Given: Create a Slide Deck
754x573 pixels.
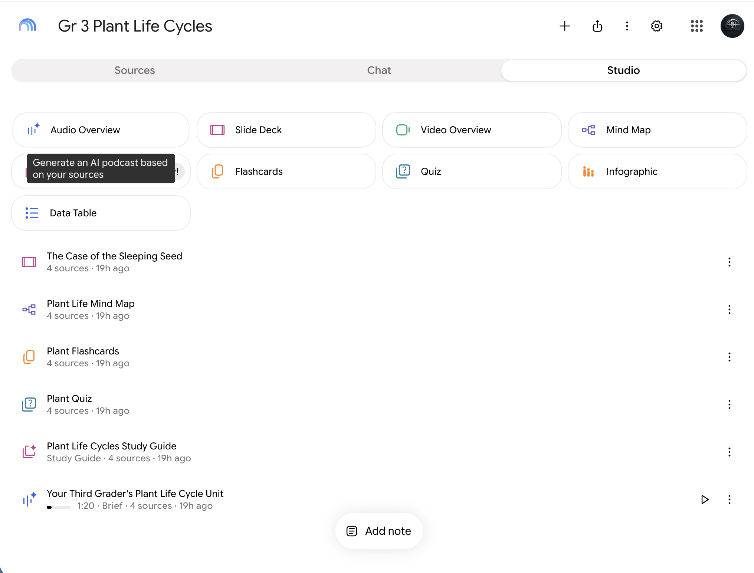Looking at the screenshot, I should coord(286,130).
